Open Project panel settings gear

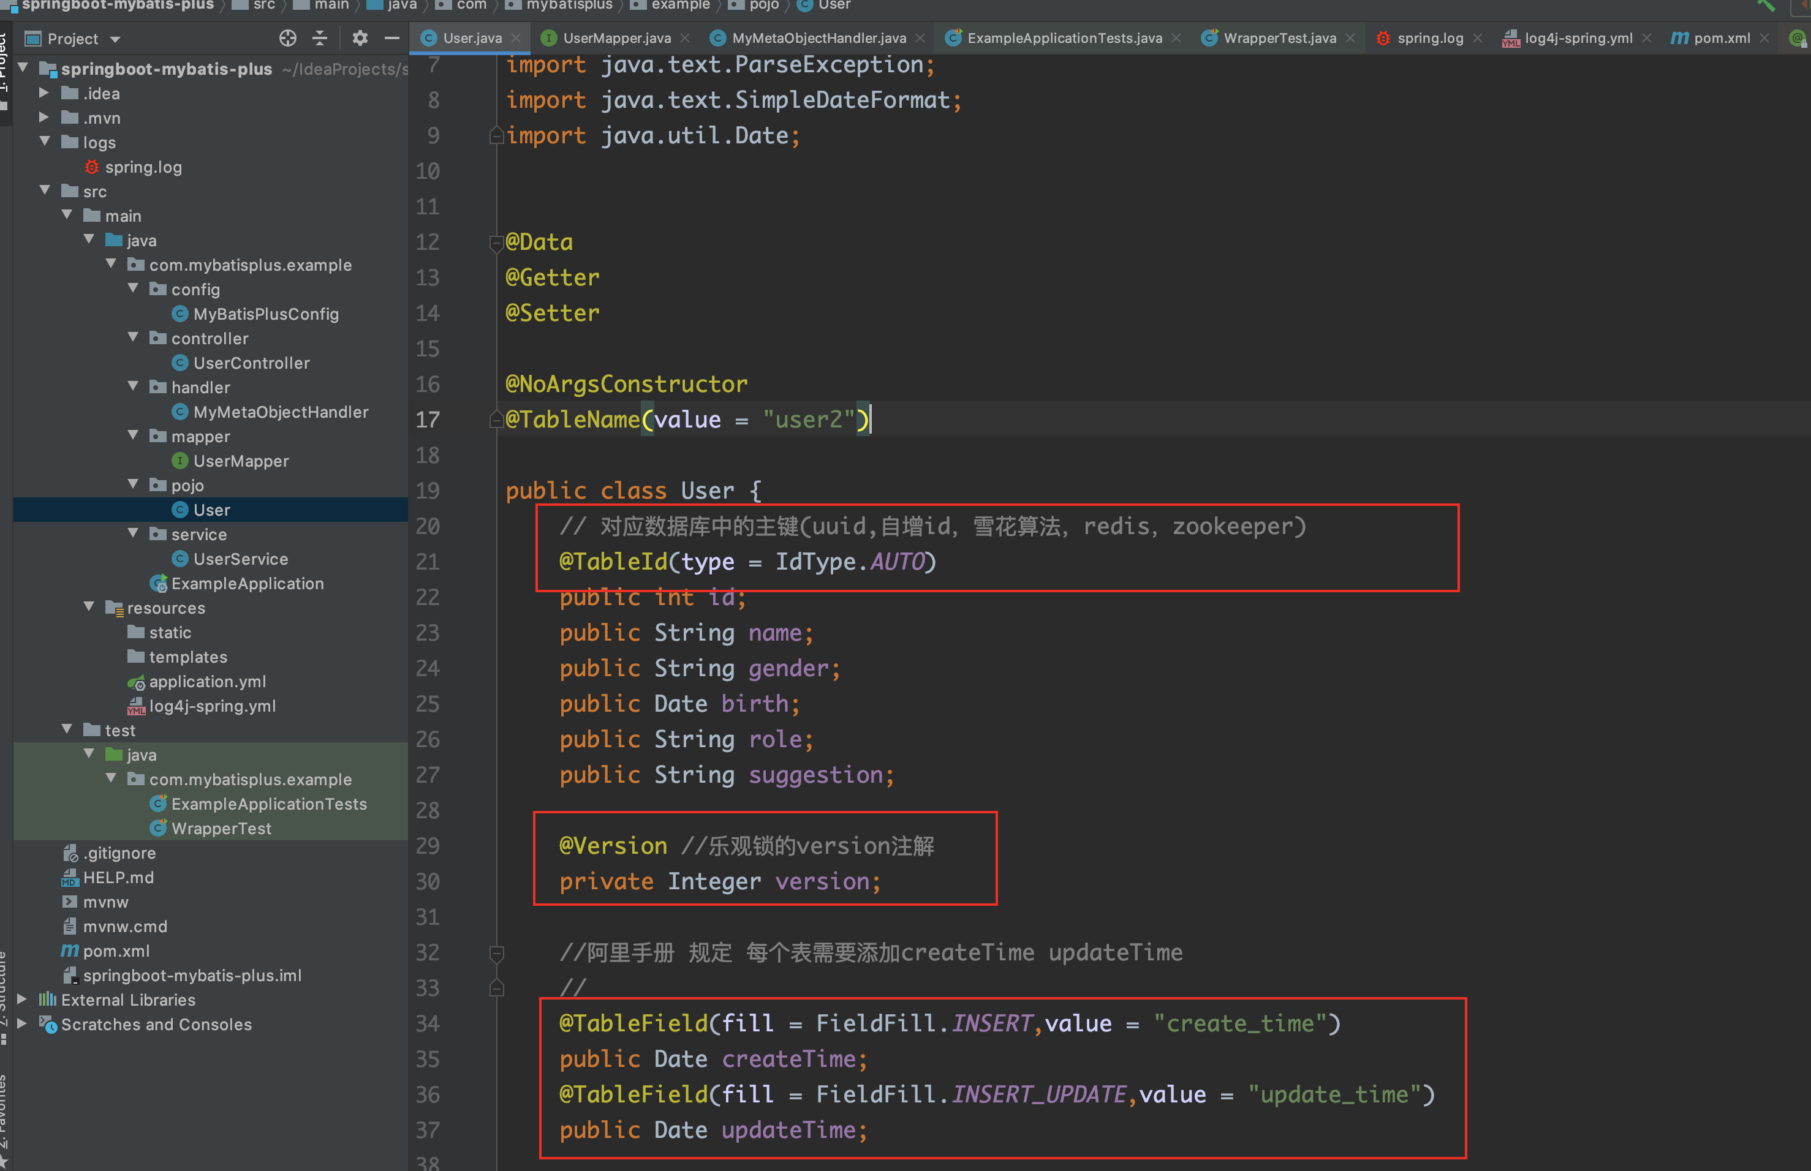coord(360,38)
